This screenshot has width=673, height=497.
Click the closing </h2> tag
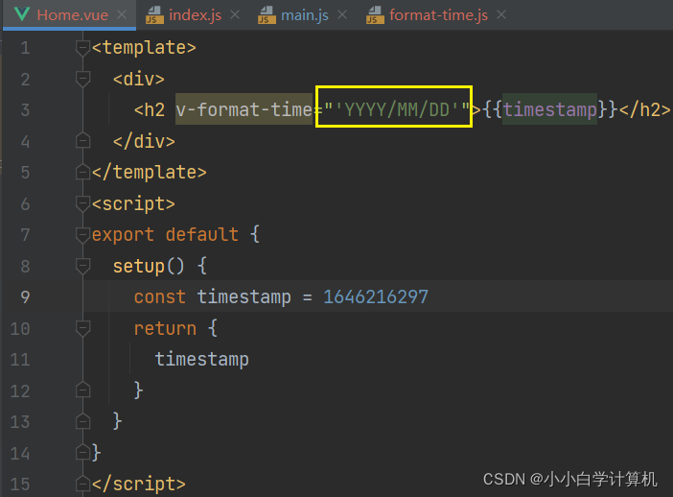click(x=644, y=109)
